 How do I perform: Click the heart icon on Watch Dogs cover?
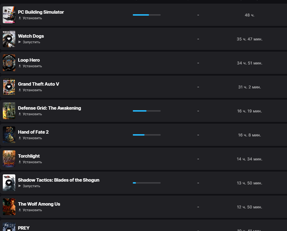(x=9, y=39)
